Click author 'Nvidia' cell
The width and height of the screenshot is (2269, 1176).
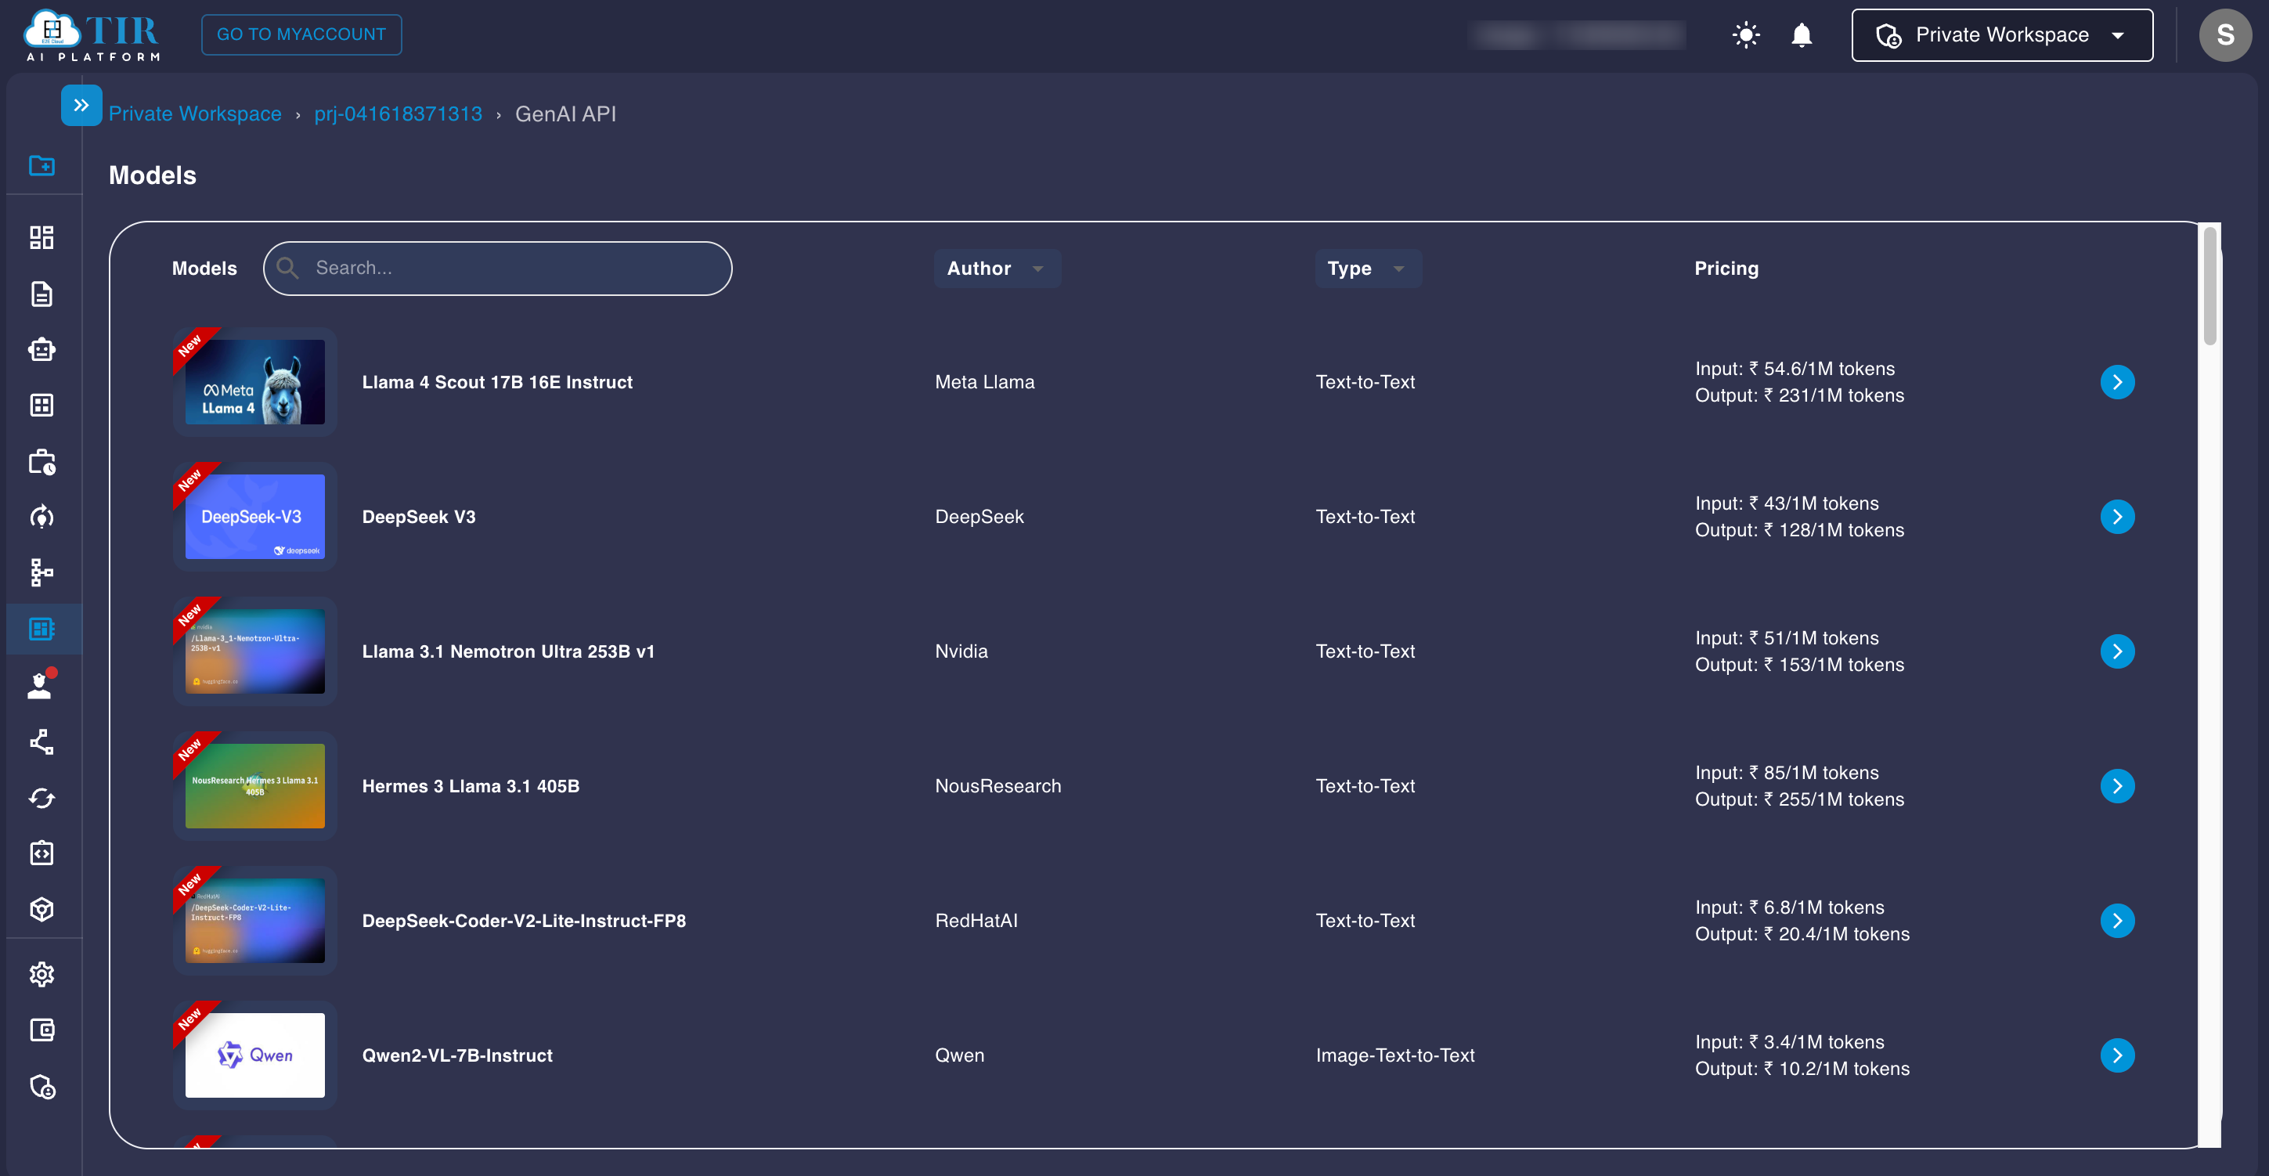tap(961, 652)
